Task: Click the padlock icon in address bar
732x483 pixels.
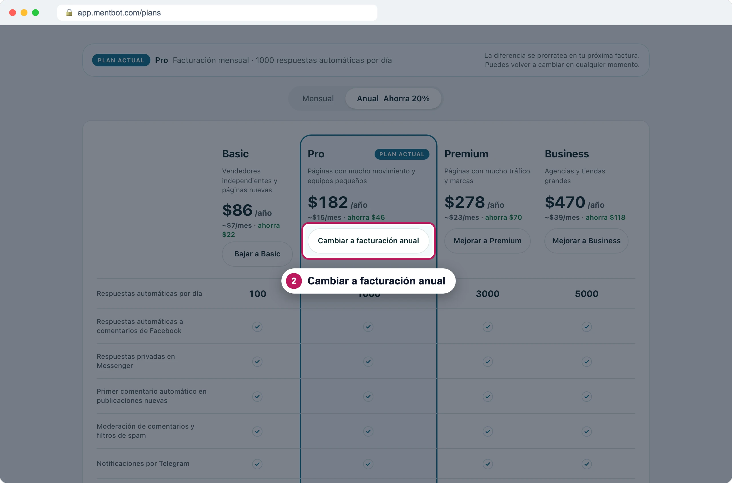Action: pyautogui.click(x=69, y=13)
